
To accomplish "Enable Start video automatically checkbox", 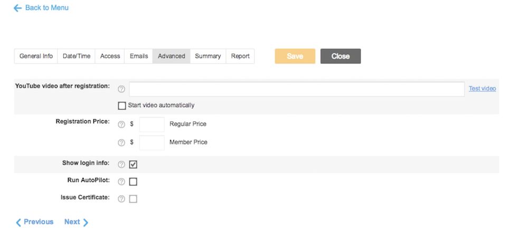I will [122, 106].
